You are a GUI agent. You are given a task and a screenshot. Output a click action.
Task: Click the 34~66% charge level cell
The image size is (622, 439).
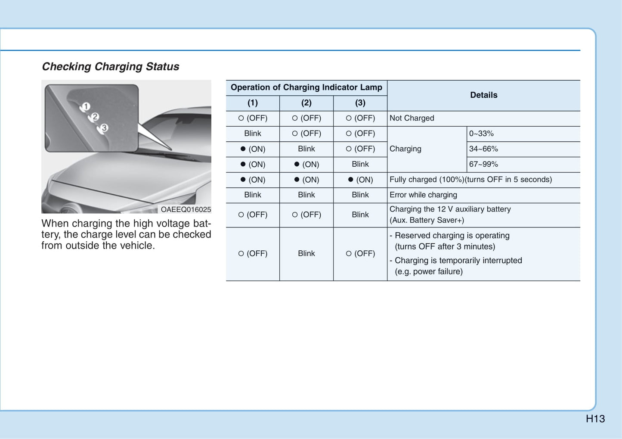[483, 149]
